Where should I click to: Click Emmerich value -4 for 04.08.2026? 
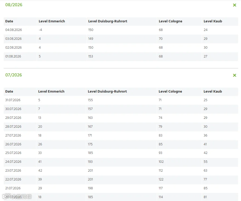click(40, 30)
